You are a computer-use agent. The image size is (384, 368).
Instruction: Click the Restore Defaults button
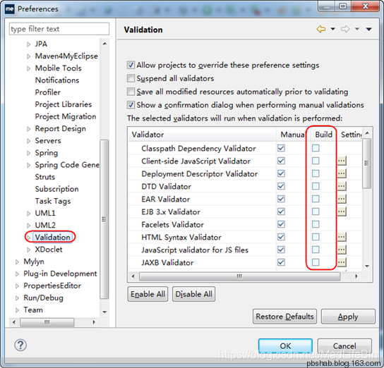coord(284,317)
